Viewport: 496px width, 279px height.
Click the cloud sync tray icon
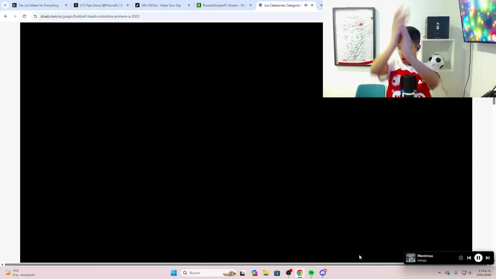[448, 273]
